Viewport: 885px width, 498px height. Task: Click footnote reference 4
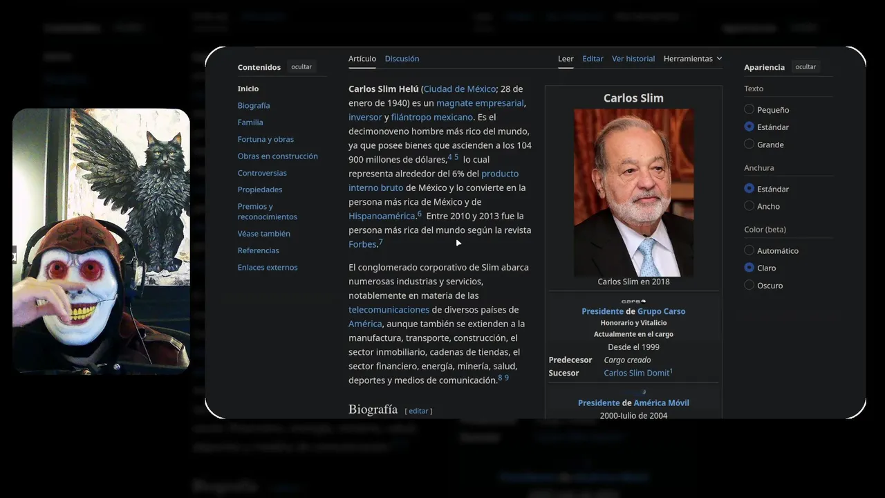(450, 157)
